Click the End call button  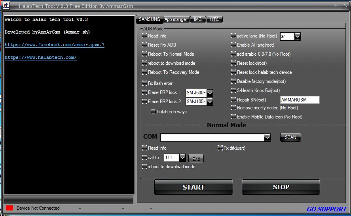[196, 159]
